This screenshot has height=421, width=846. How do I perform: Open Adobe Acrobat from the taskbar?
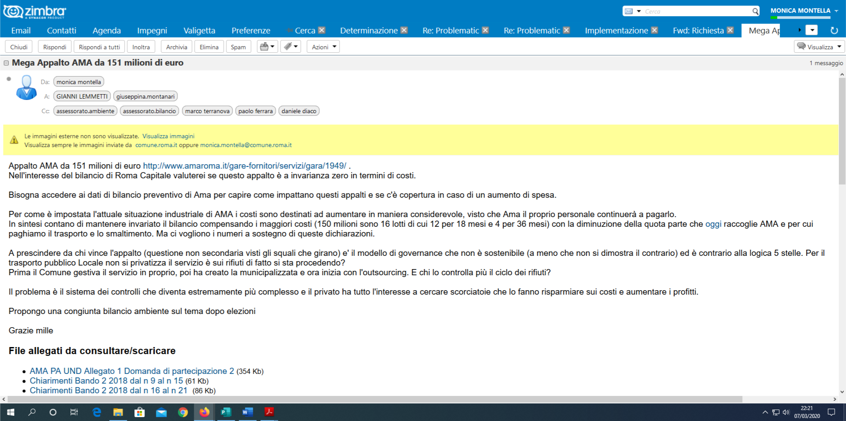click(269, 412)
